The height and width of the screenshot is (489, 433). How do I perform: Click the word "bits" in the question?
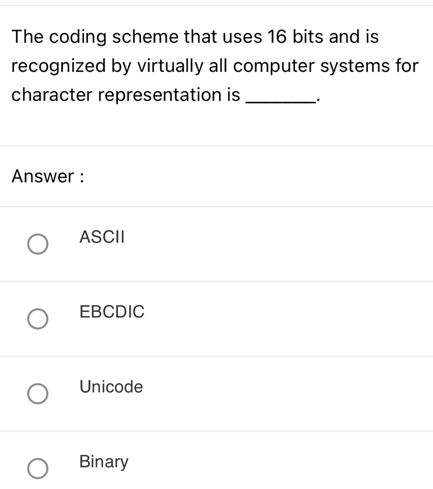click(x=308, y=37)
